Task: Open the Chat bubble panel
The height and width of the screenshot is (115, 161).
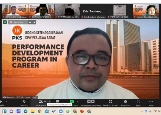Action: tap(58, 102)
